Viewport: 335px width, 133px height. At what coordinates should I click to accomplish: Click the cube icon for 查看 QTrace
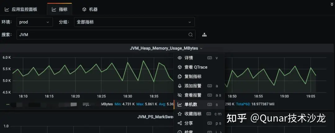[180, 67]
